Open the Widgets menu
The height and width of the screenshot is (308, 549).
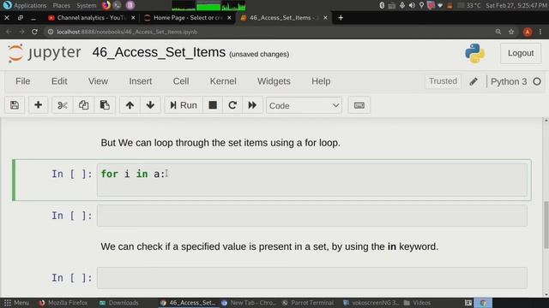tap(274, 81)
